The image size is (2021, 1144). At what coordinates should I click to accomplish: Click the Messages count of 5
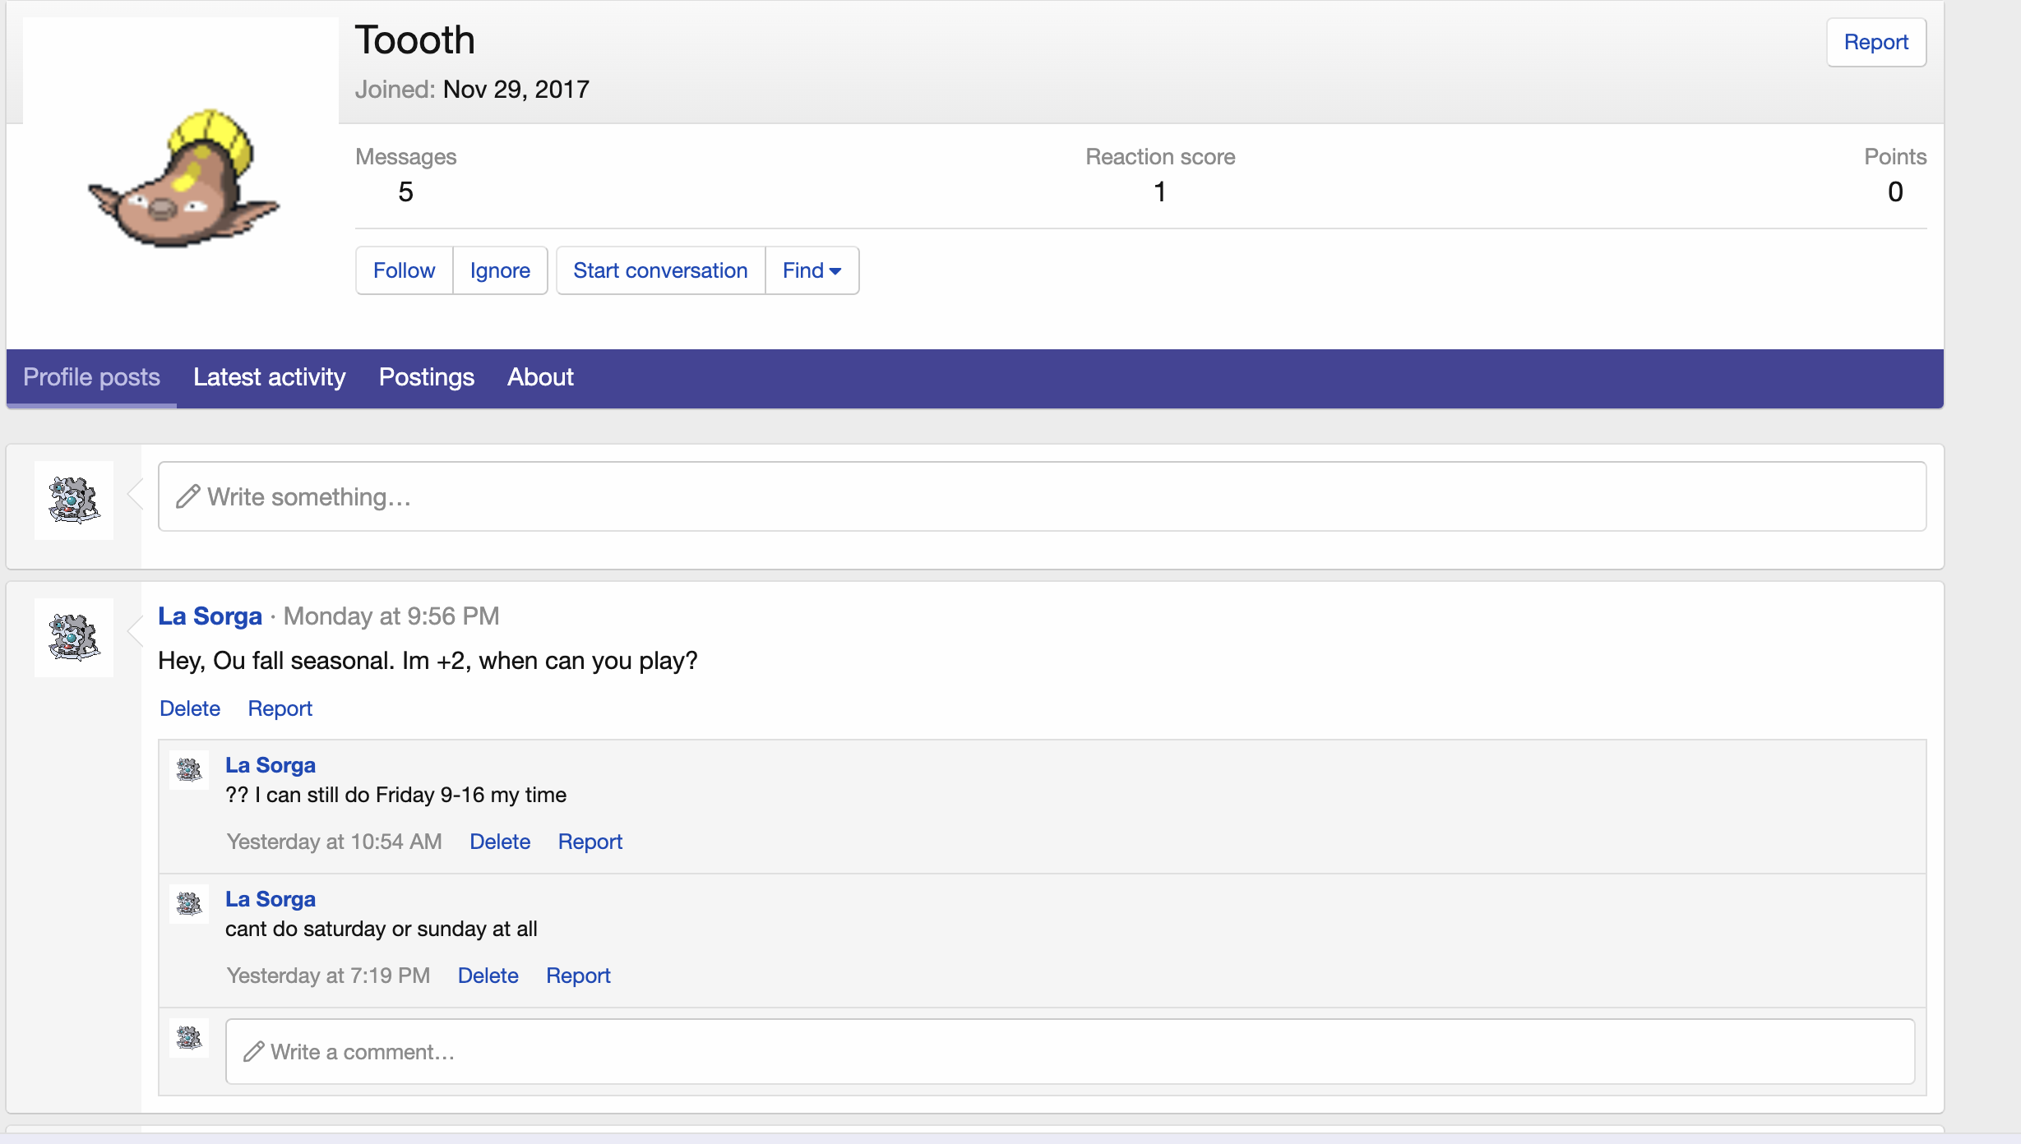click(405, 192)
